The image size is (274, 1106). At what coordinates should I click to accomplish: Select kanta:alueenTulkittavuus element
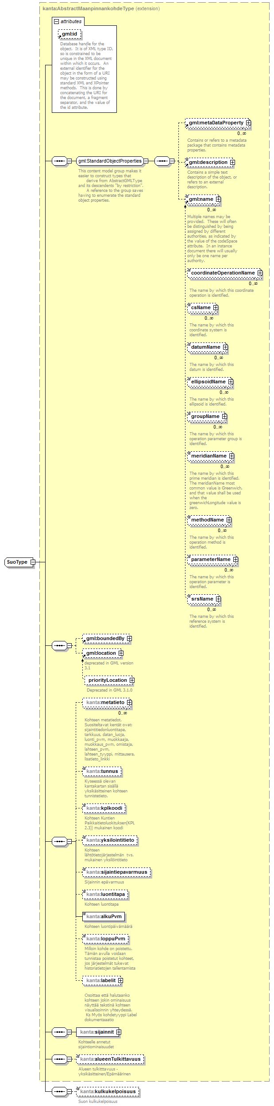(x=110, y=1059)
